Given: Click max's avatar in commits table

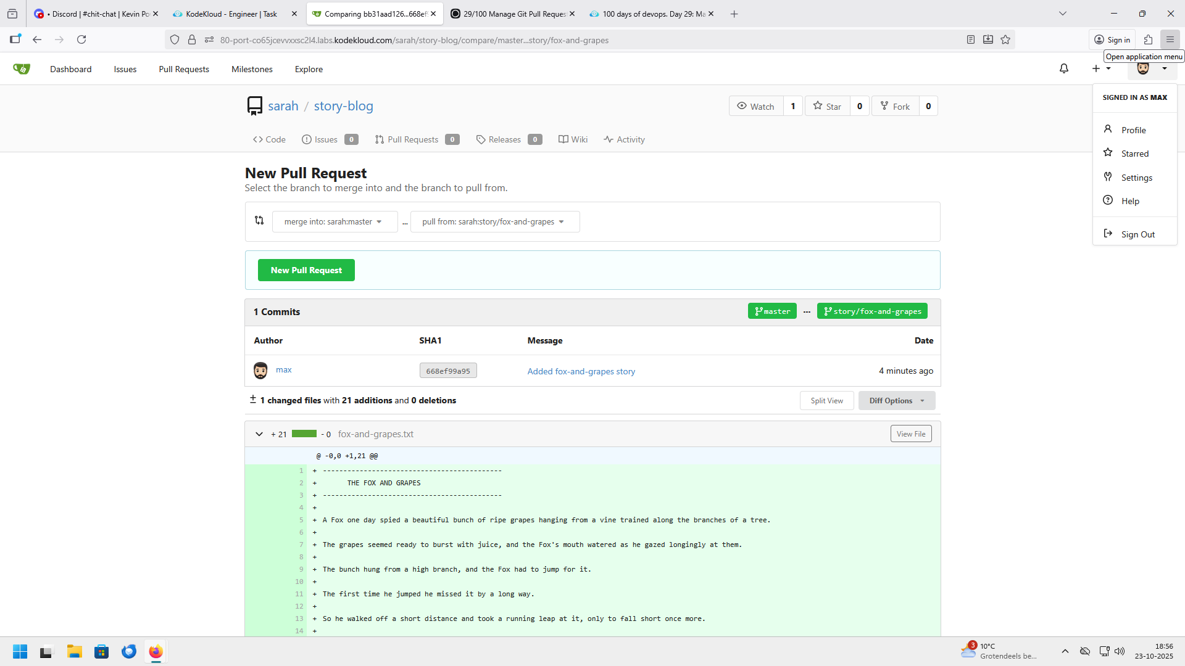Looking at the screenshot, I should pyautogui.click(x=260, y=371).
